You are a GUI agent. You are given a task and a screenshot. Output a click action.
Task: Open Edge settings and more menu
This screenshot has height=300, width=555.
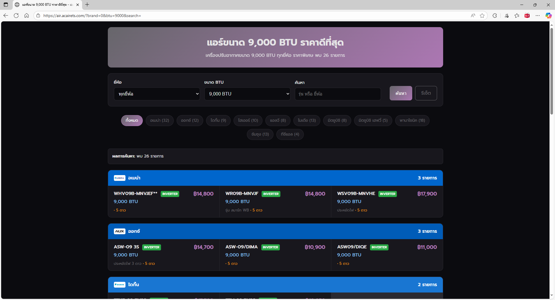[x=538, y=16]
